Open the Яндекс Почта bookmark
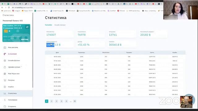The width and height of the screenshot is (198, 111). click(27, 11)
